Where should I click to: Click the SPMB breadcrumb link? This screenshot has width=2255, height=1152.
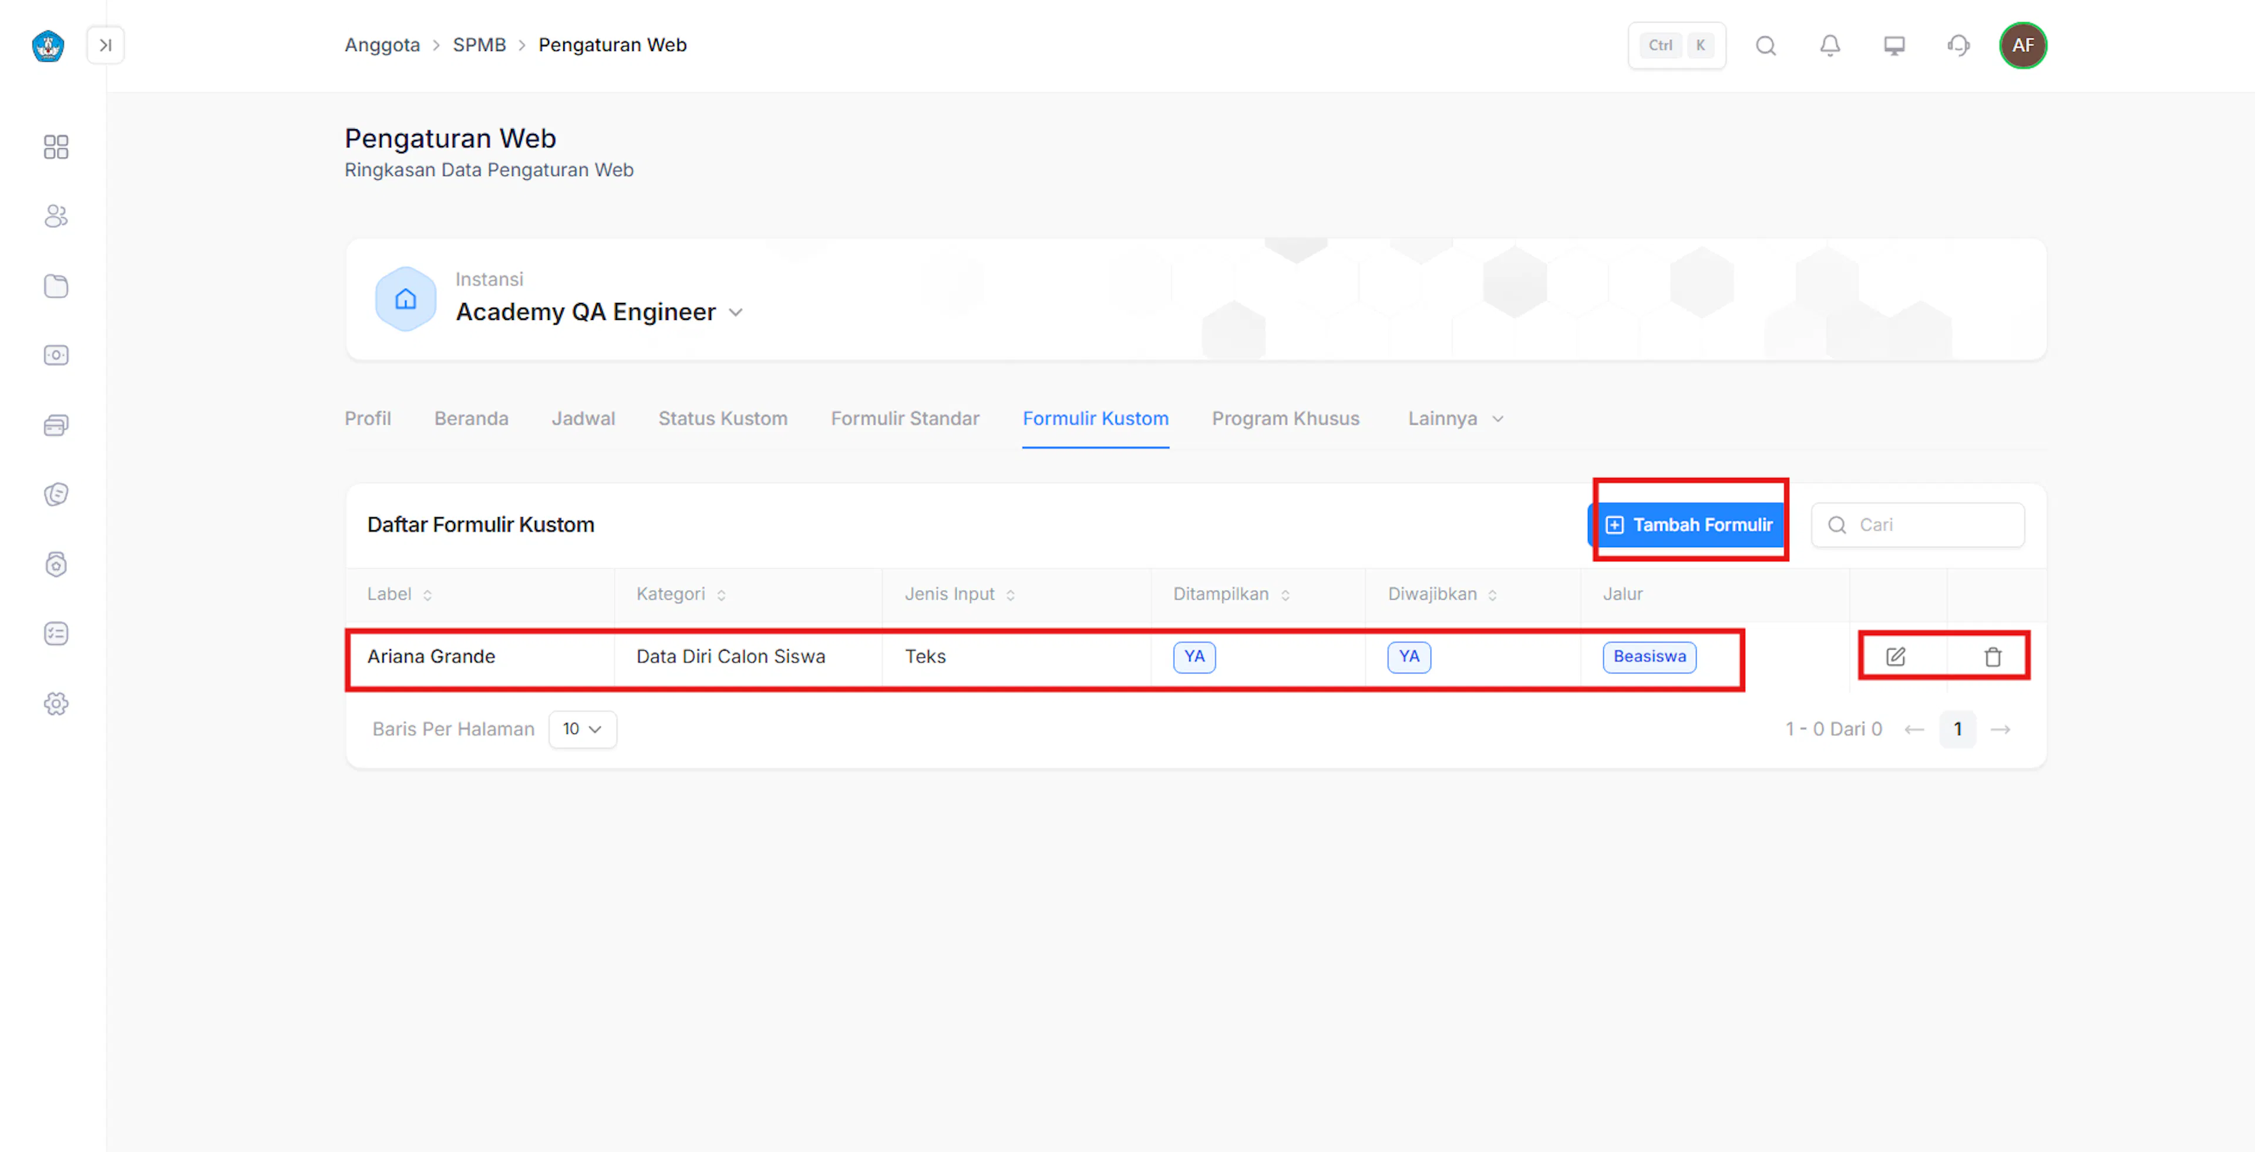click(x=479, y=46)
